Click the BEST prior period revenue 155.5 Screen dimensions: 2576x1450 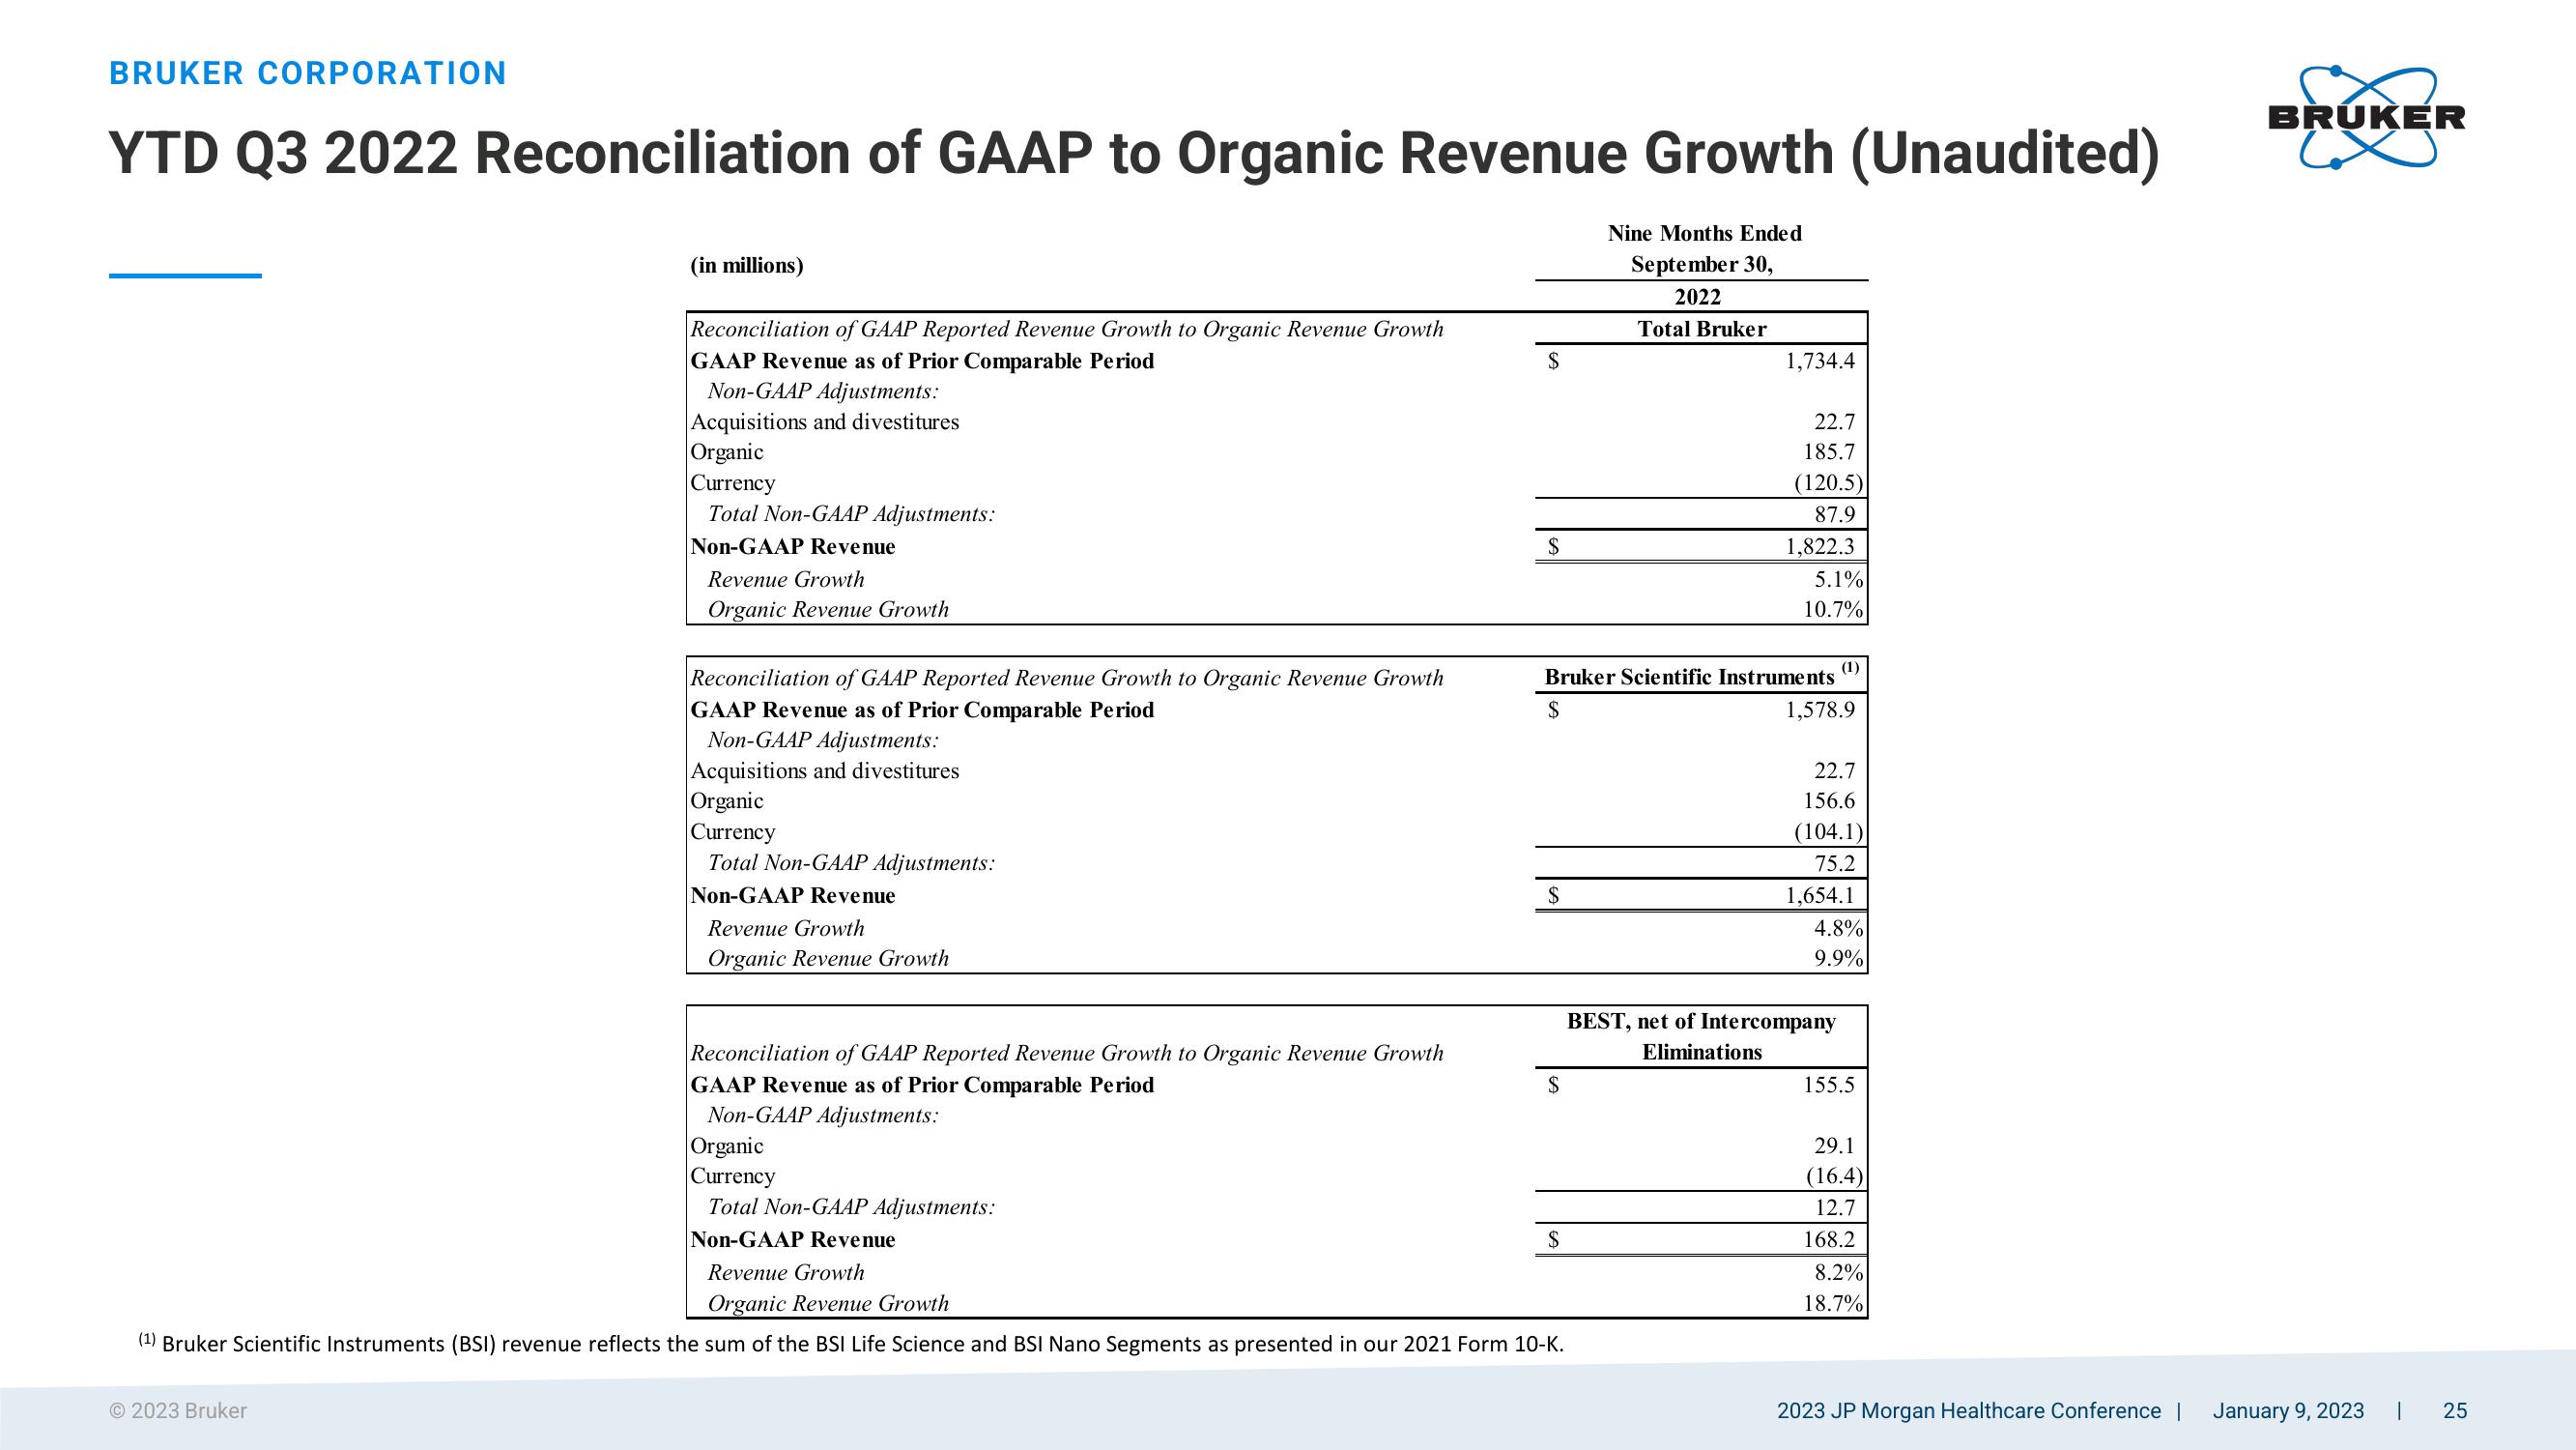click(1828, 1086)
